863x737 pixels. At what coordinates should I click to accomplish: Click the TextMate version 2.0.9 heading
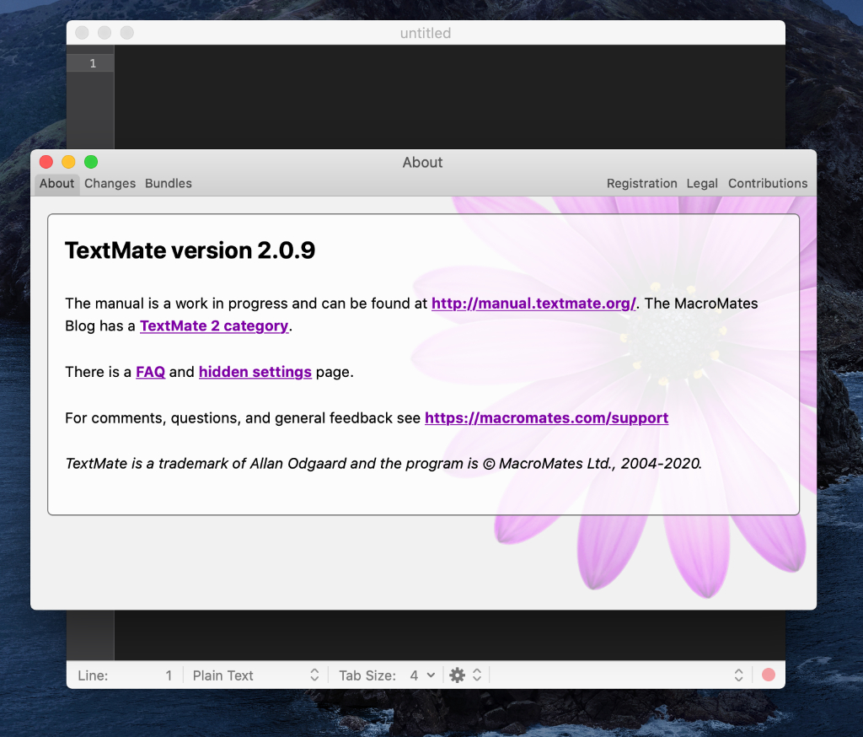pyautogui.click(x=190, y=250)
